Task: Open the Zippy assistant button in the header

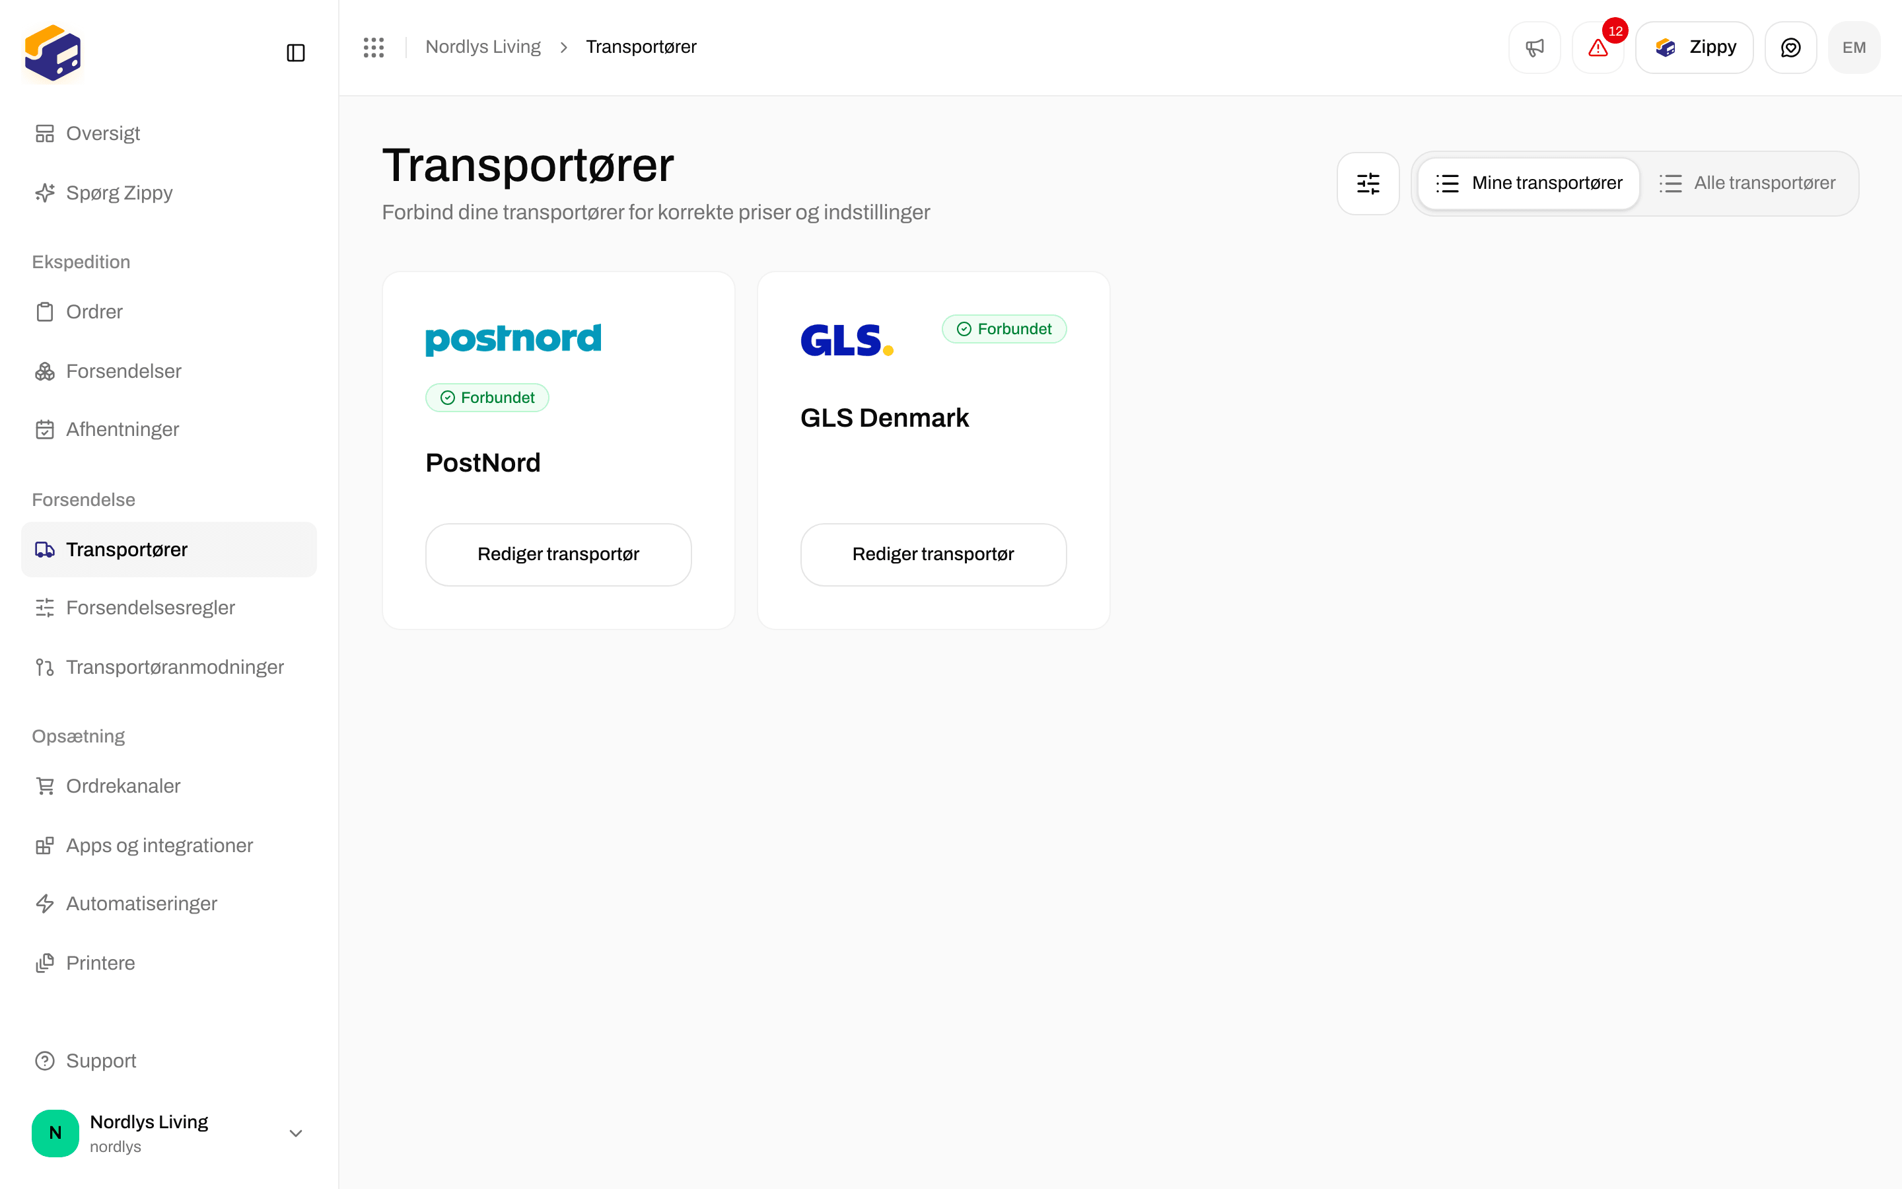Action: (x=1694, y=47)
